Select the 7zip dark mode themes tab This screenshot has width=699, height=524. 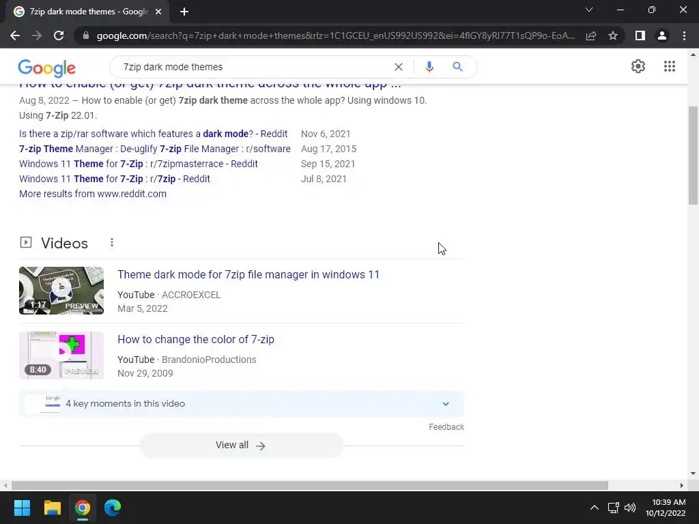click(x=87, y=12)
